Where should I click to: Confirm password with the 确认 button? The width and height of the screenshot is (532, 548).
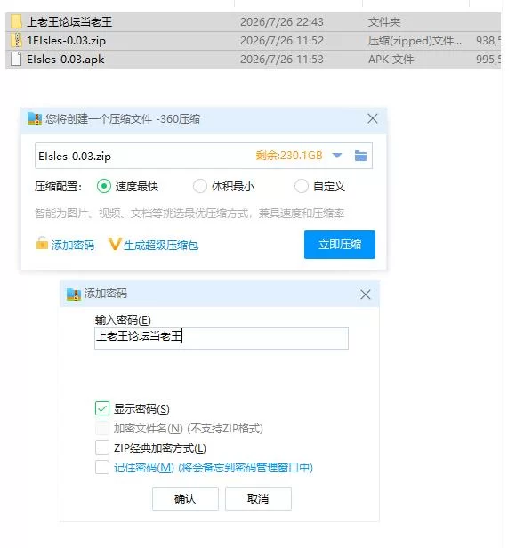[x=185, y=499]
